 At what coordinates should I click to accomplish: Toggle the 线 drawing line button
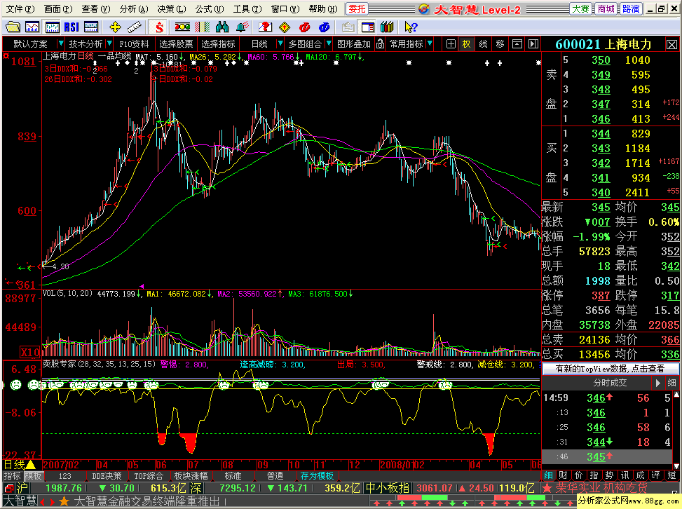pos(483,44)
